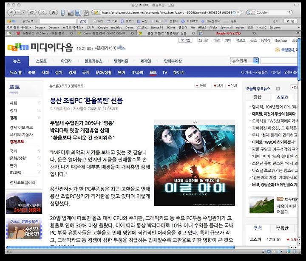Screen dimensions: 306x261
Task: Click the TAG toolbar icon
Action: coord(86,13)
